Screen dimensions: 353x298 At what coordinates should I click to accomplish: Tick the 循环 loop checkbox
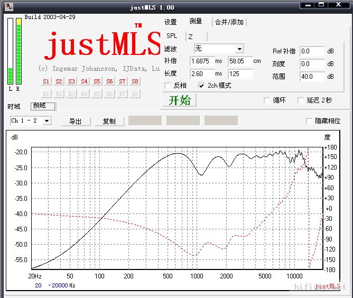click(x=267, y=100)
